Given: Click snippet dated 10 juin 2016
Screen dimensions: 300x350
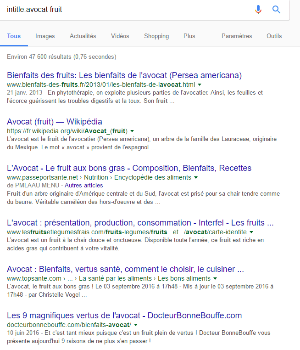Looking at the screenshot, I should 139,337.
